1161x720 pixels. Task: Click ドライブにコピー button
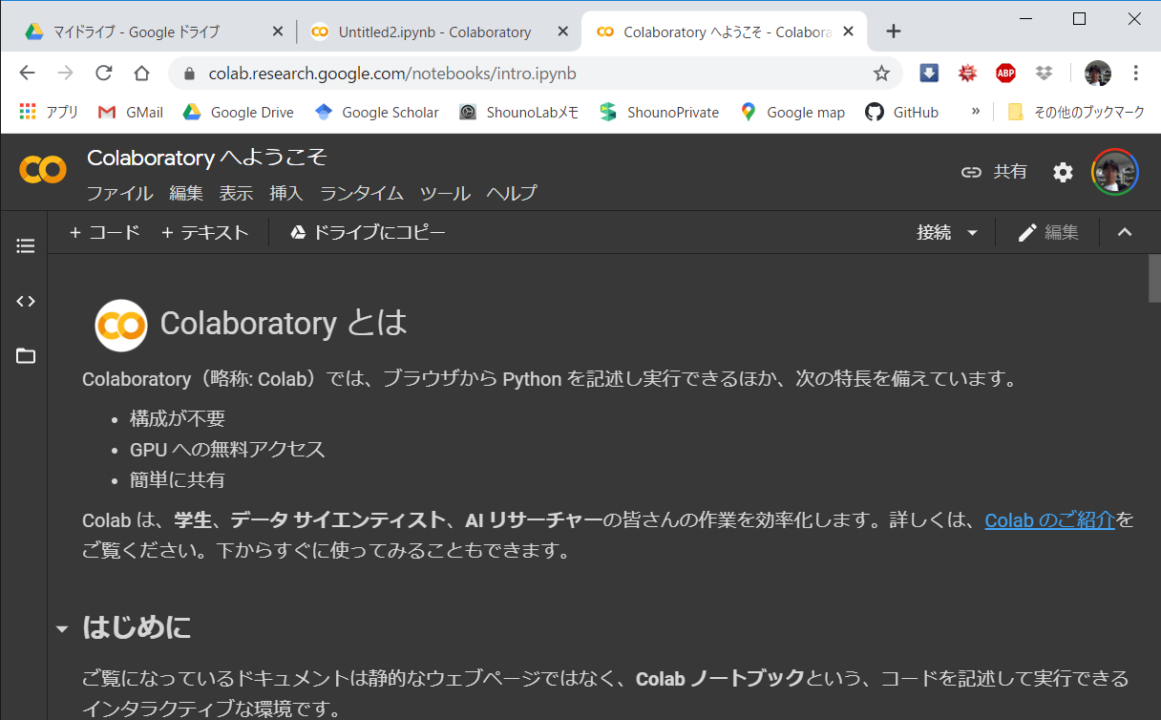coord(368,232)
